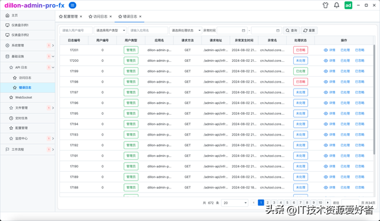
Task: Open 定时任务 in the sidebar
Action: tap(28, 118)
